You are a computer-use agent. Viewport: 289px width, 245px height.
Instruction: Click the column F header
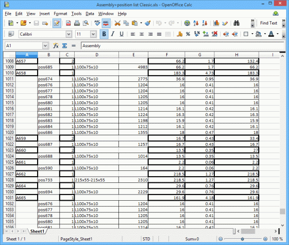(167, 55)
